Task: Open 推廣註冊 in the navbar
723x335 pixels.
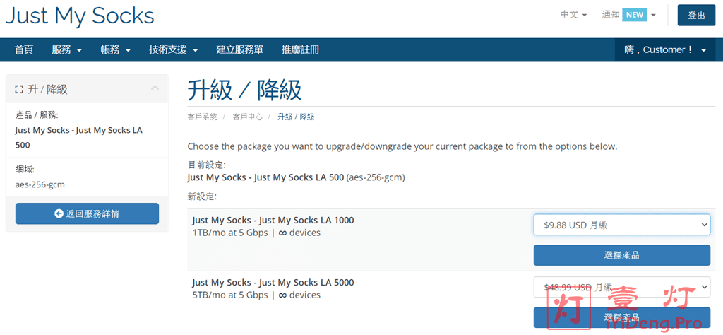Action: (301, 50)
